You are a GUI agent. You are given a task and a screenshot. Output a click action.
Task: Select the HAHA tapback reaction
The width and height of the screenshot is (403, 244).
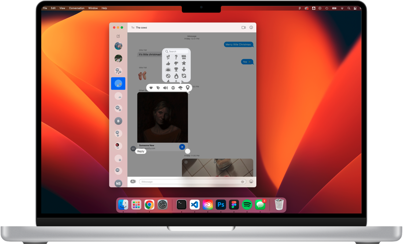point(184,57)
